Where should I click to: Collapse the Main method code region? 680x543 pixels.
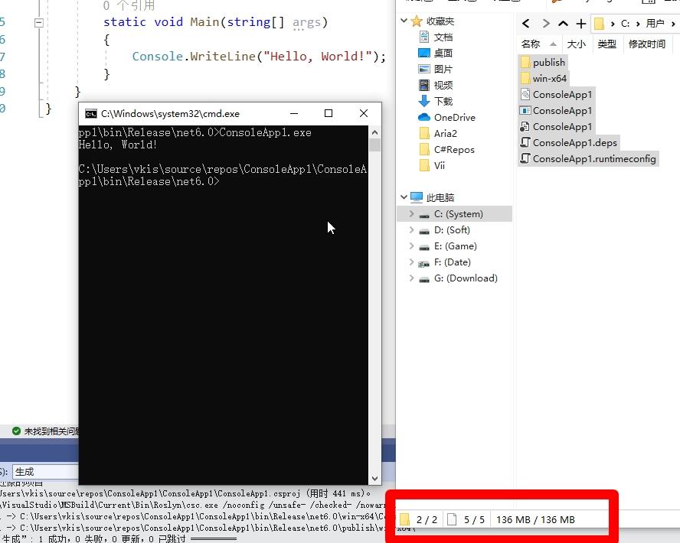click(x=38, y=23)
